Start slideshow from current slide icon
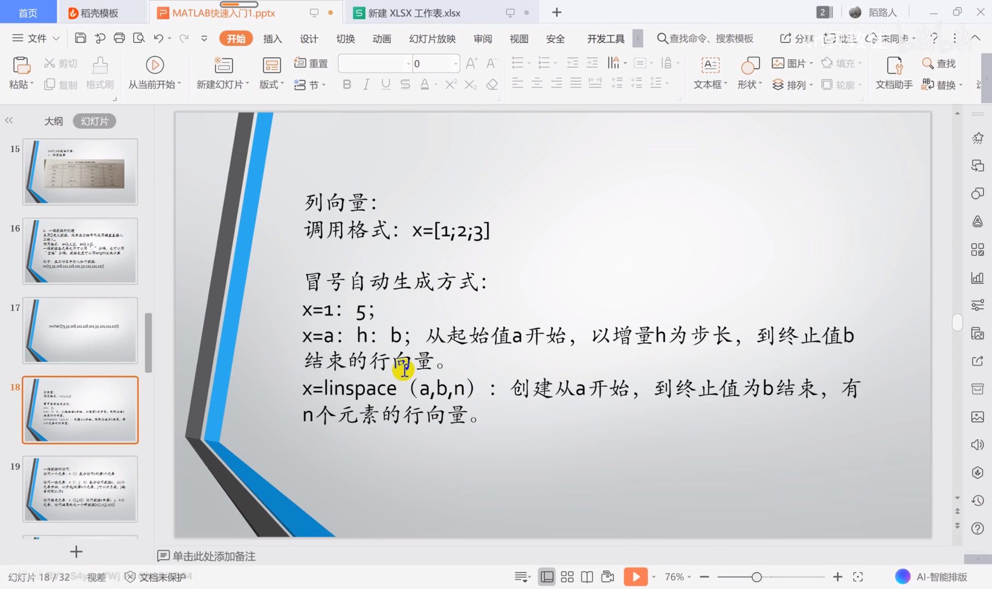Screen dimensions: 992x589 155,65
